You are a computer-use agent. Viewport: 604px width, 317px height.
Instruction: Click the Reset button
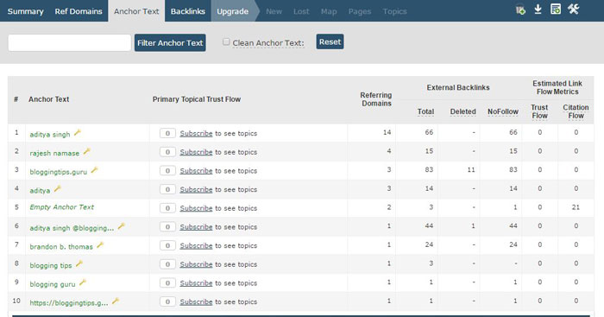330,41
